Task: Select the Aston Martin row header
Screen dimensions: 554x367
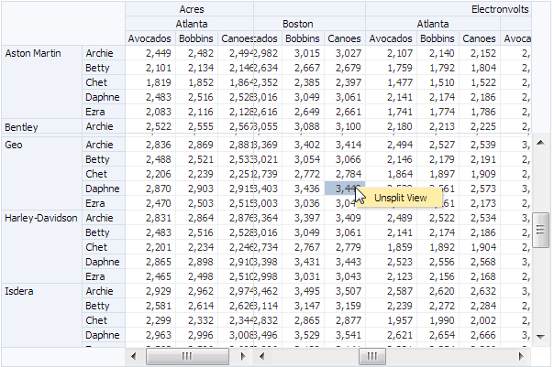Action: tap(41, 81)
